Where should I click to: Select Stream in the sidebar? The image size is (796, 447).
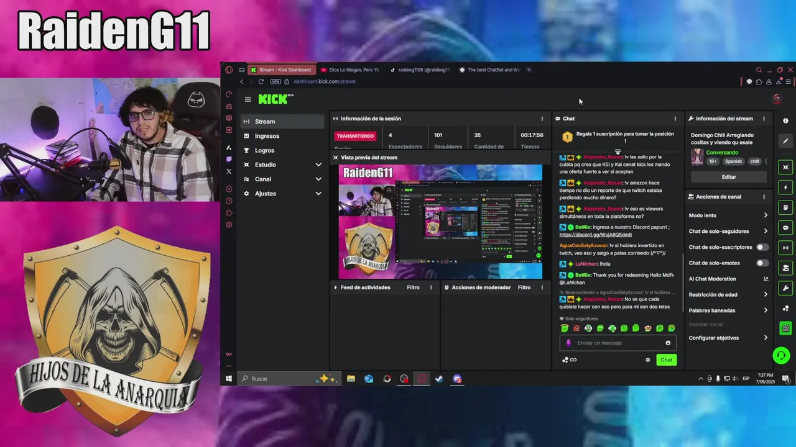click(x=283, y=122)
